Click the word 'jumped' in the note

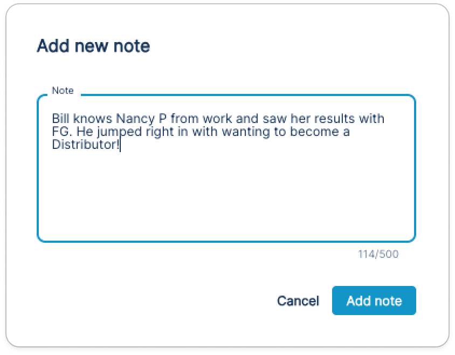tap(116, 132)
